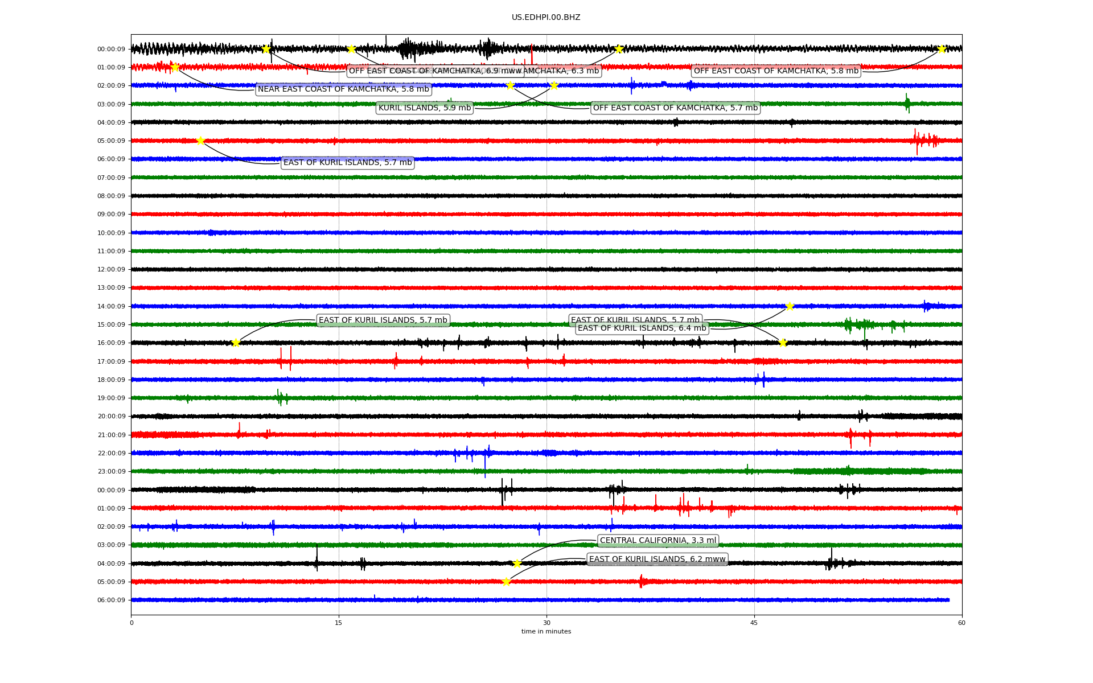Viewport: 1093px width, 683px height.
Task: Select the NEAR EAST COAST OF KAMCHATKA, 5.8 mb label
Action: [343, 89]
